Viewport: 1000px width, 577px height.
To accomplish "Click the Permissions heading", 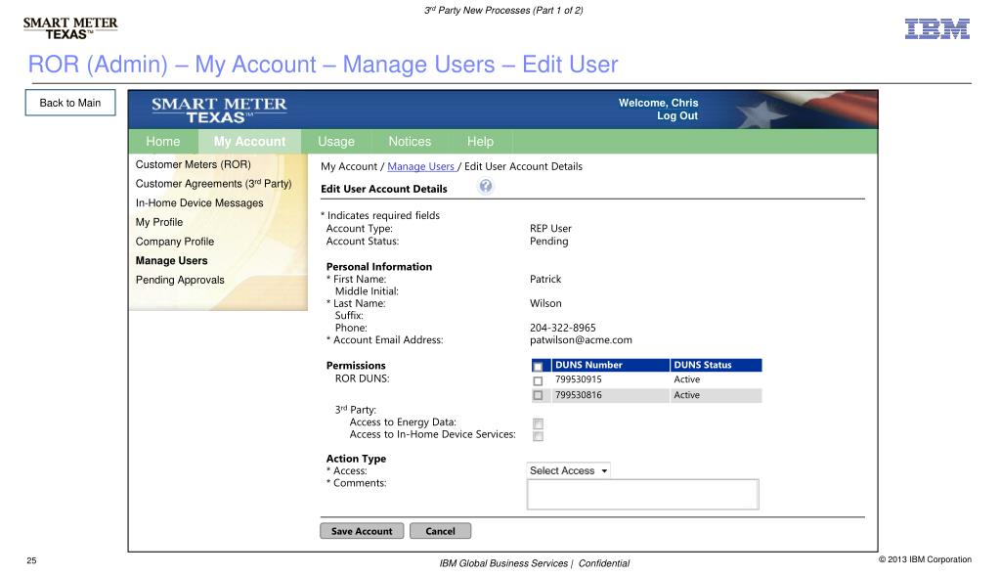I will click(x=356, y=366).
